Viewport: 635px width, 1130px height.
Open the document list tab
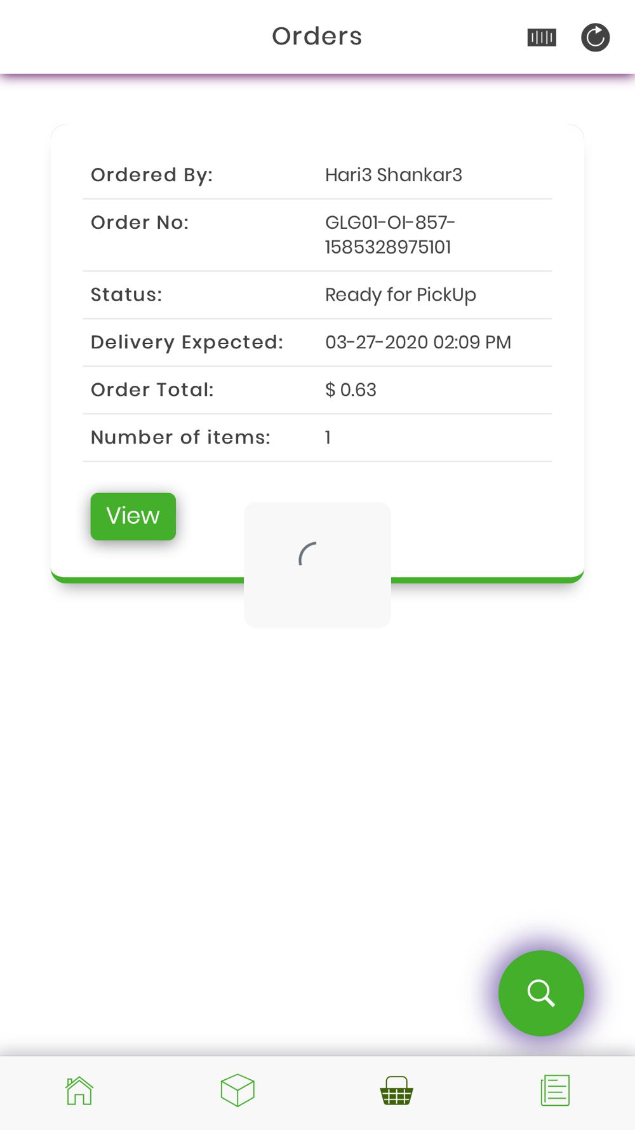coord(555,1091)
